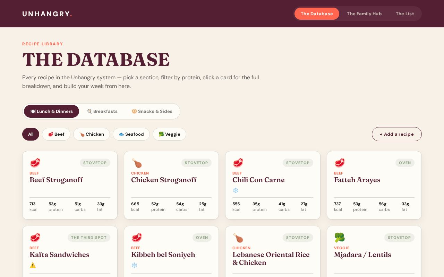Image resolution: width=444 pixels, height=277 pixels.
Task: Open the Beef Stroganoff recipe title
Action: click(x=56, y=180)
